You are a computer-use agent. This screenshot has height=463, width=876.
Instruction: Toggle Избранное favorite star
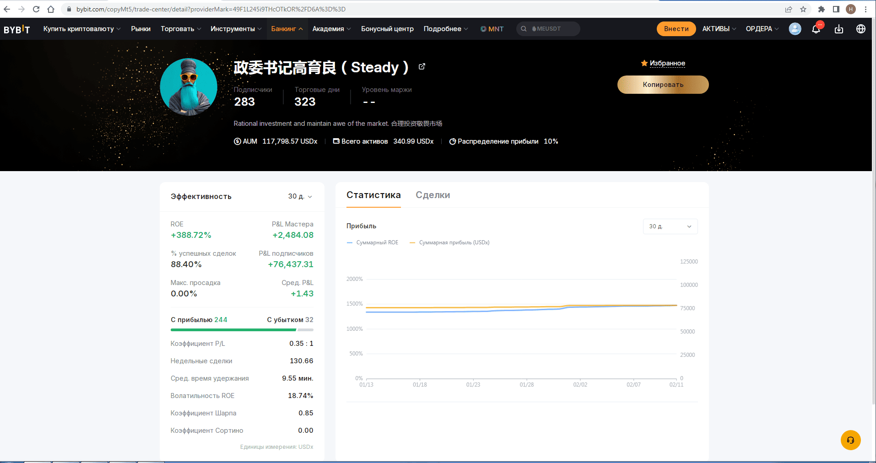663,63
